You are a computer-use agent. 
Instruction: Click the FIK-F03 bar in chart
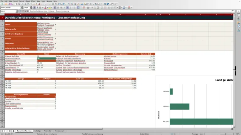(x=179, y=107)
